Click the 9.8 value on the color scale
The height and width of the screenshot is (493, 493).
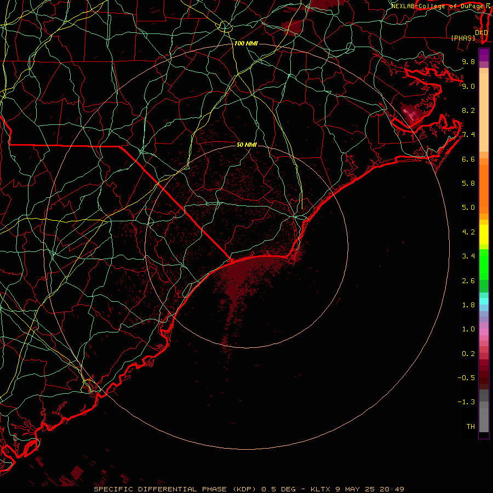(468, 61)
